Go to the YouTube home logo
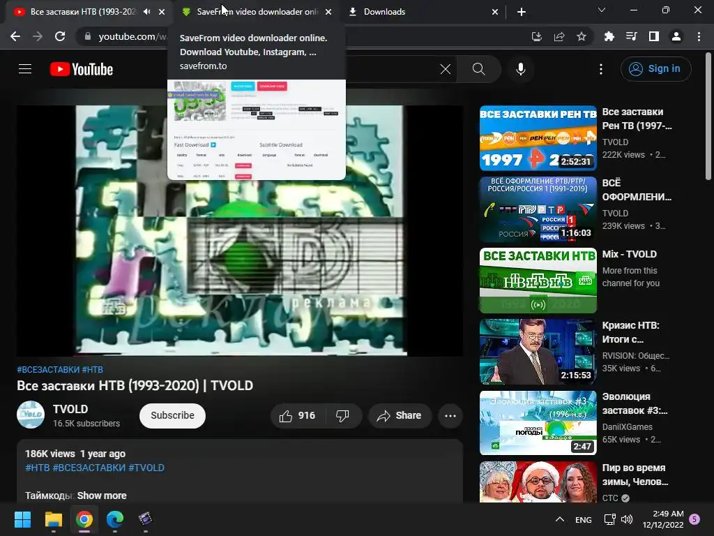The image size is (714, 536). click(82, 69)
